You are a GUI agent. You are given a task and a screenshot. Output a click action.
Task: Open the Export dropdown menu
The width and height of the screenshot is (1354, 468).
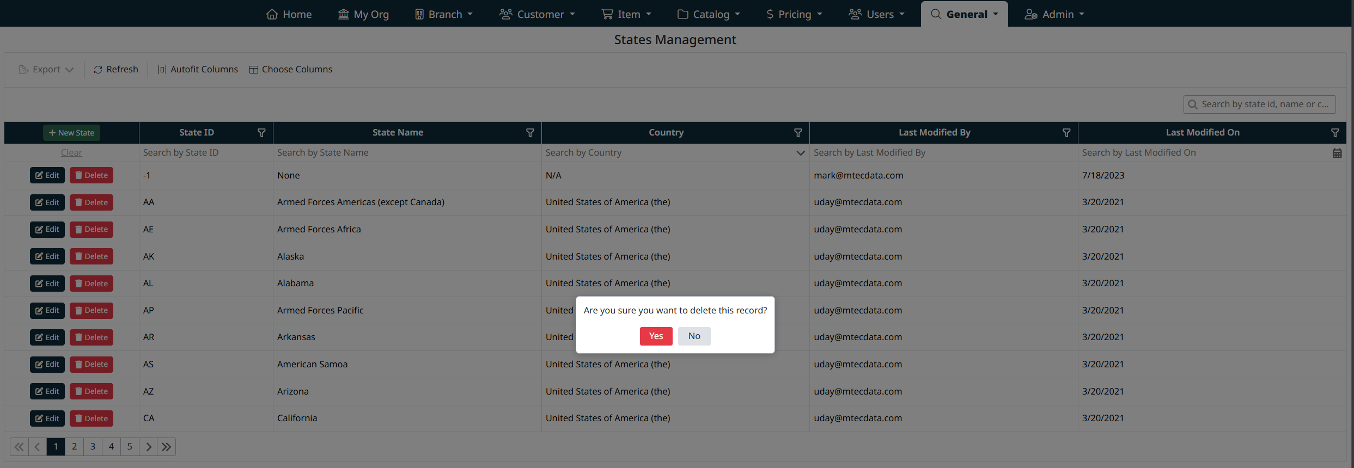pyautogui.click(x=46, y=70)
